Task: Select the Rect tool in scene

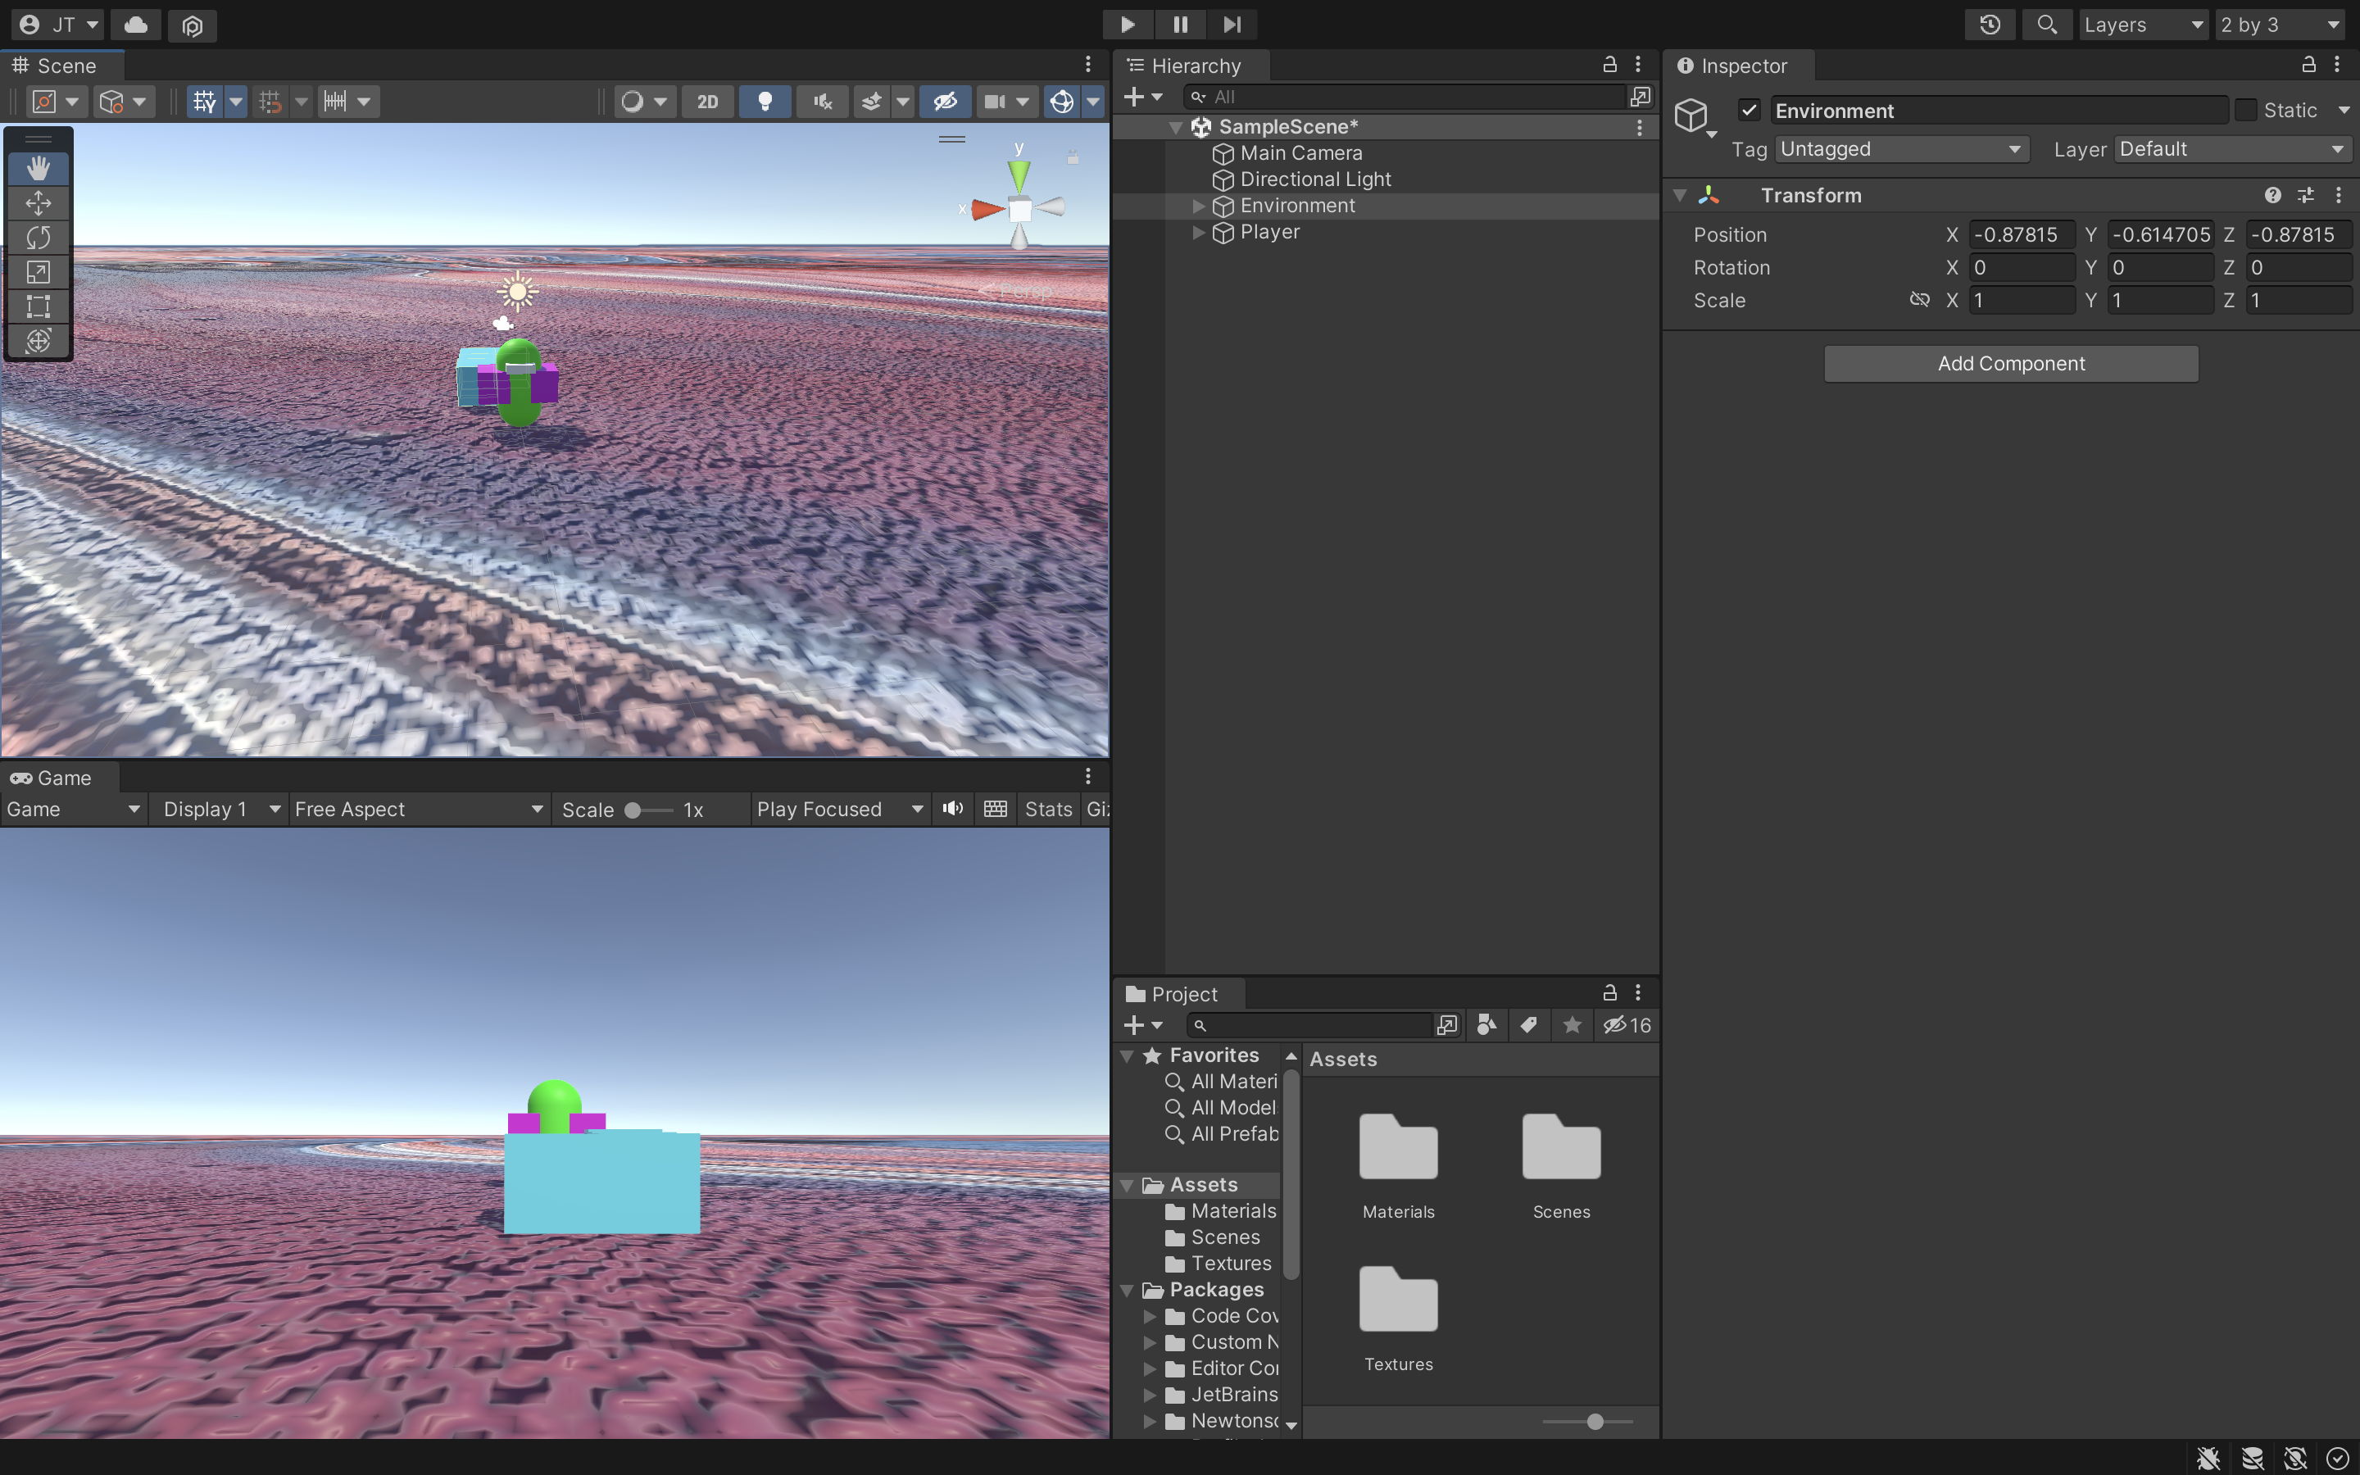Action: click(x=38, y=306)
